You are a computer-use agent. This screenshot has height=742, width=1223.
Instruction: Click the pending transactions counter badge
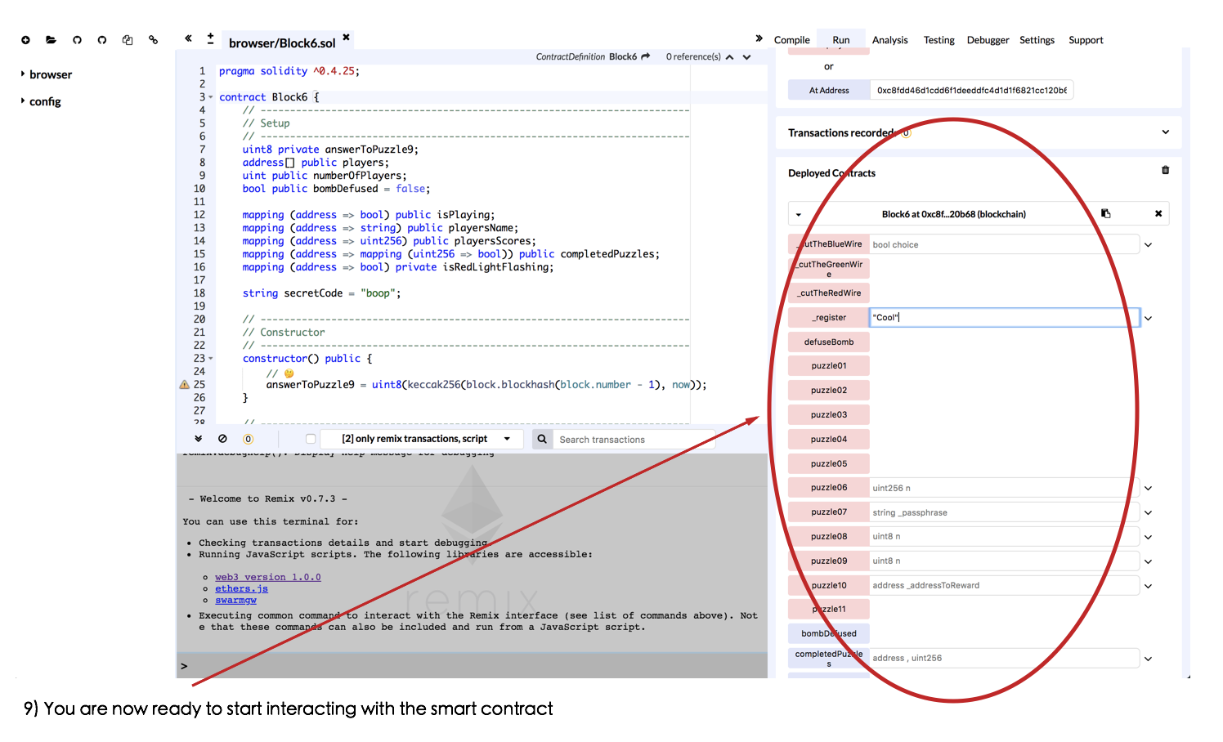click(x=248, y=439)
